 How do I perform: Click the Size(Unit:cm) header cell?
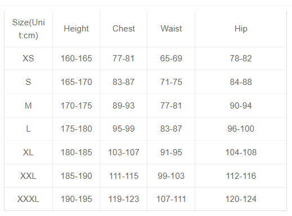[x=28, y=29]
